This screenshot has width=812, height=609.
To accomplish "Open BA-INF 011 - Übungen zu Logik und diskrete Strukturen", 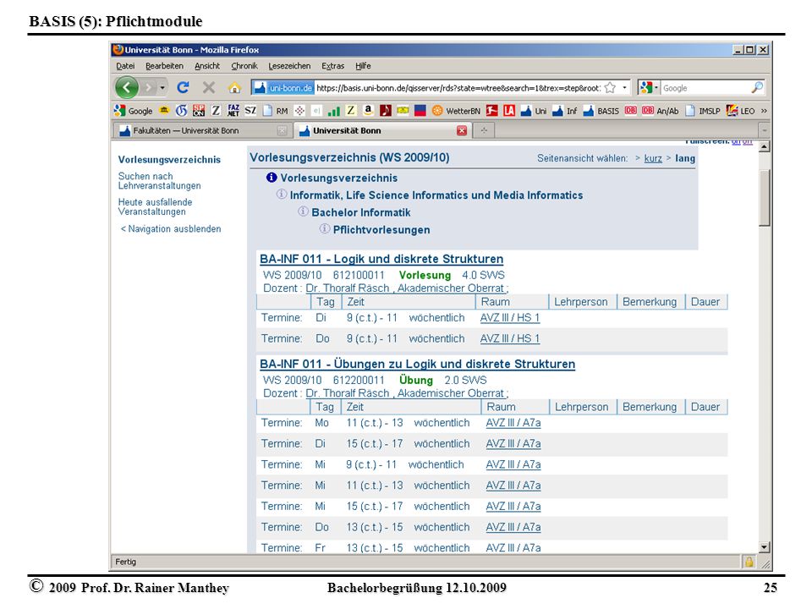I will pyautogui.click(x=417, y=364).
